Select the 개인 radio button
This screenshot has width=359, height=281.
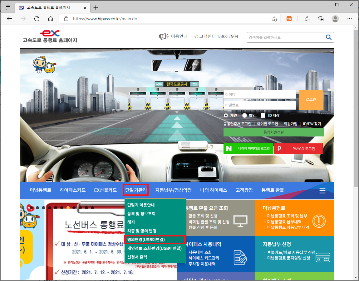point(226,115)
